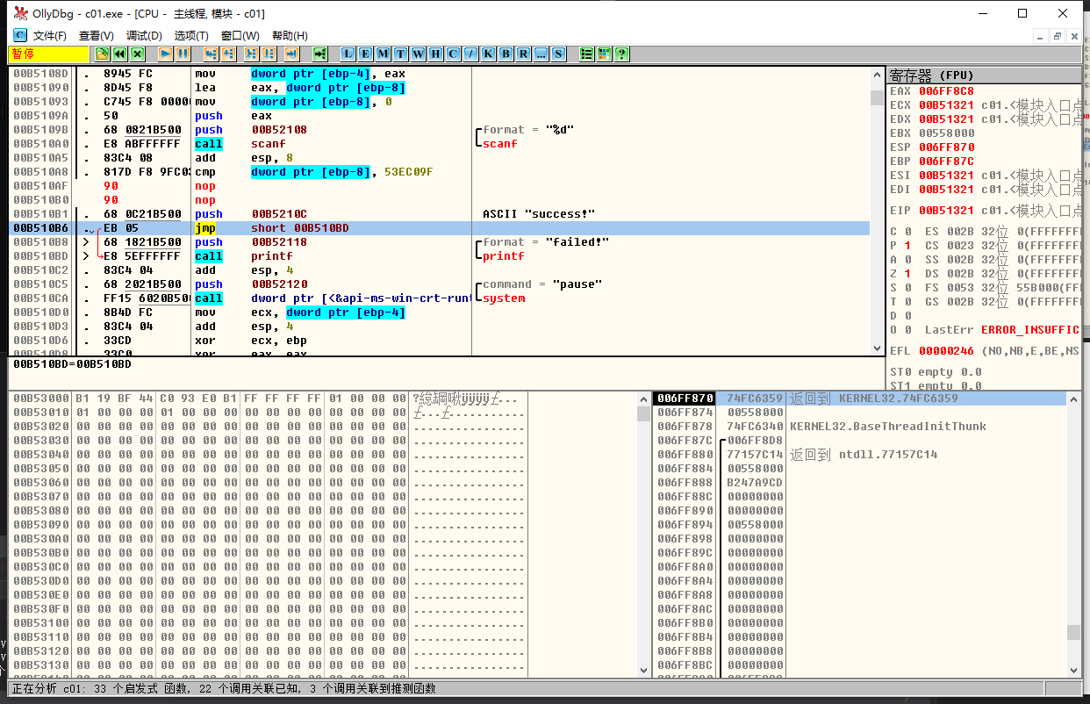The width and height of the screenshot is (1090, 704).
Task: Click the Step into toolbar icon
Action: click(x=211, y=54)
